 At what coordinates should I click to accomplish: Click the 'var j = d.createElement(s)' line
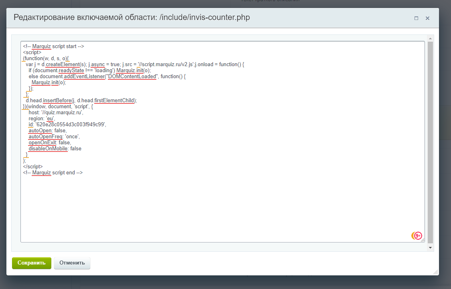[x=135, y=65]
